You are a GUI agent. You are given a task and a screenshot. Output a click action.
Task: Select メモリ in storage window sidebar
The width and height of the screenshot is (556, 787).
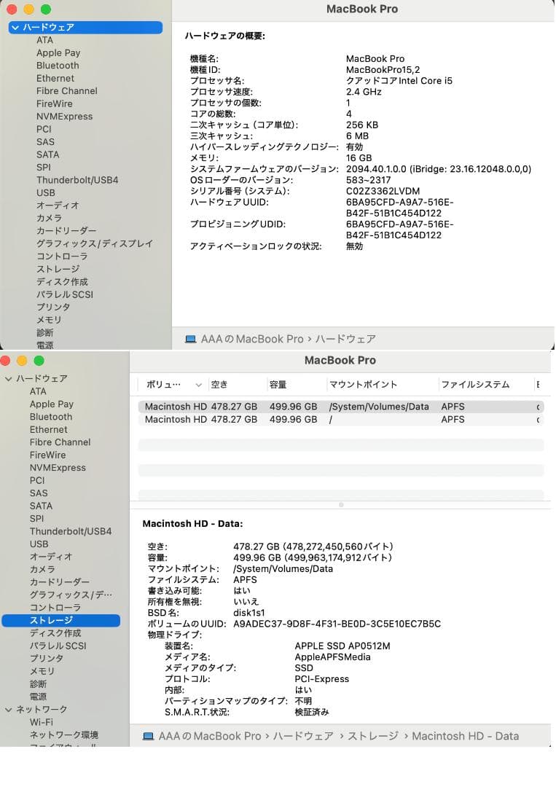click(42, 672)
